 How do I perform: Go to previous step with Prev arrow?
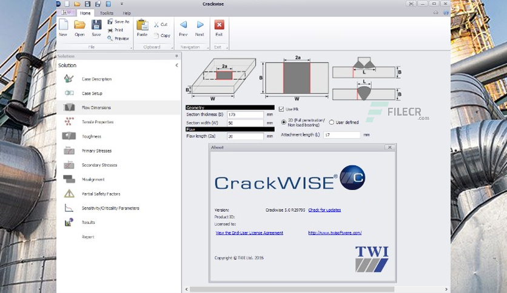[x=183, y=25]
